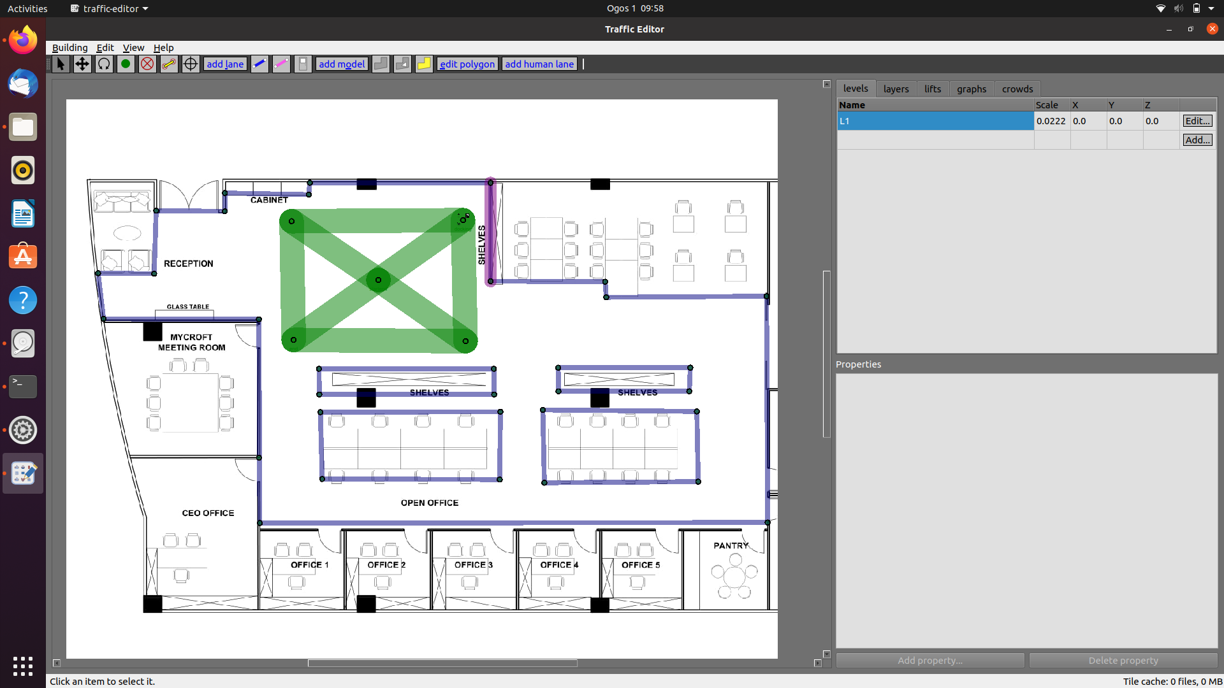Screen dimensions: 1224x688
Task: Switch to the graphs tab
Action: [972, 89]
